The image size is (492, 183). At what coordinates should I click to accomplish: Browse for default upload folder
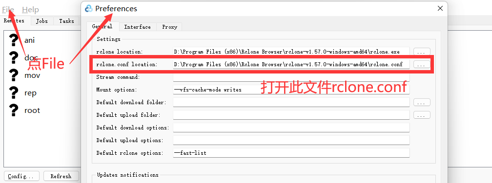(x=422, y=115)
